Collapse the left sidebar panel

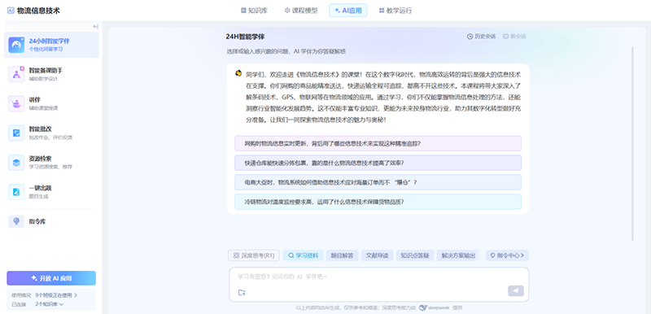[x=95, y=27]
